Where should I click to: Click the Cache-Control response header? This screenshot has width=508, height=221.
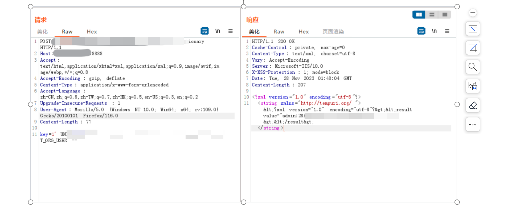(298, 47)
